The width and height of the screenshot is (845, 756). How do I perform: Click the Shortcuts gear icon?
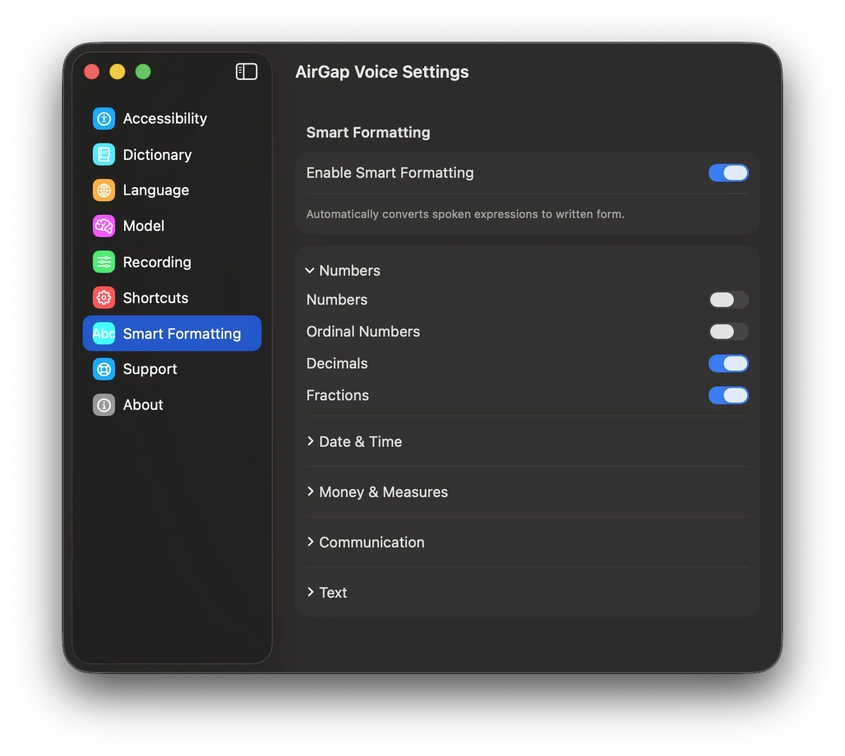[104, 297]
